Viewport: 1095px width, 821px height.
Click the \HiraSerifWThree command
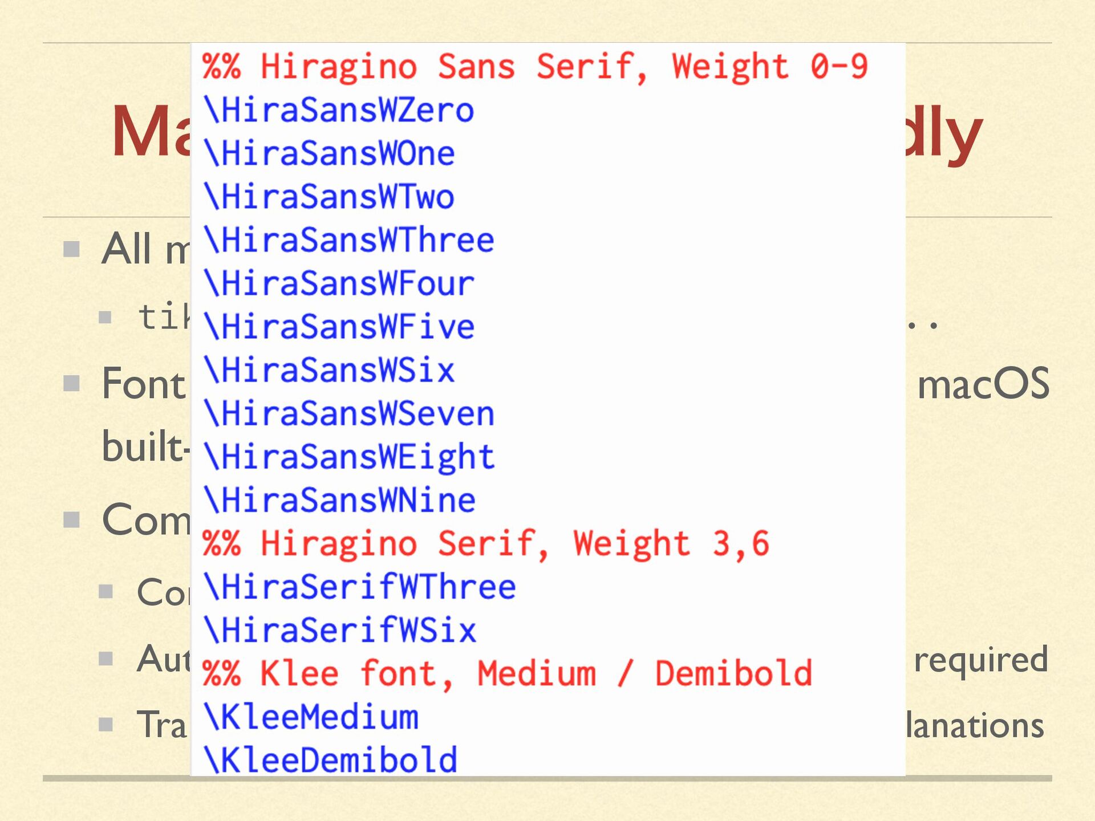(359, 587)
